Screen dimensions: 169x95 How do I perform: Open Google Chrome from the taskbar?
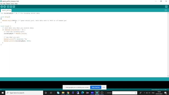point(68,93)
